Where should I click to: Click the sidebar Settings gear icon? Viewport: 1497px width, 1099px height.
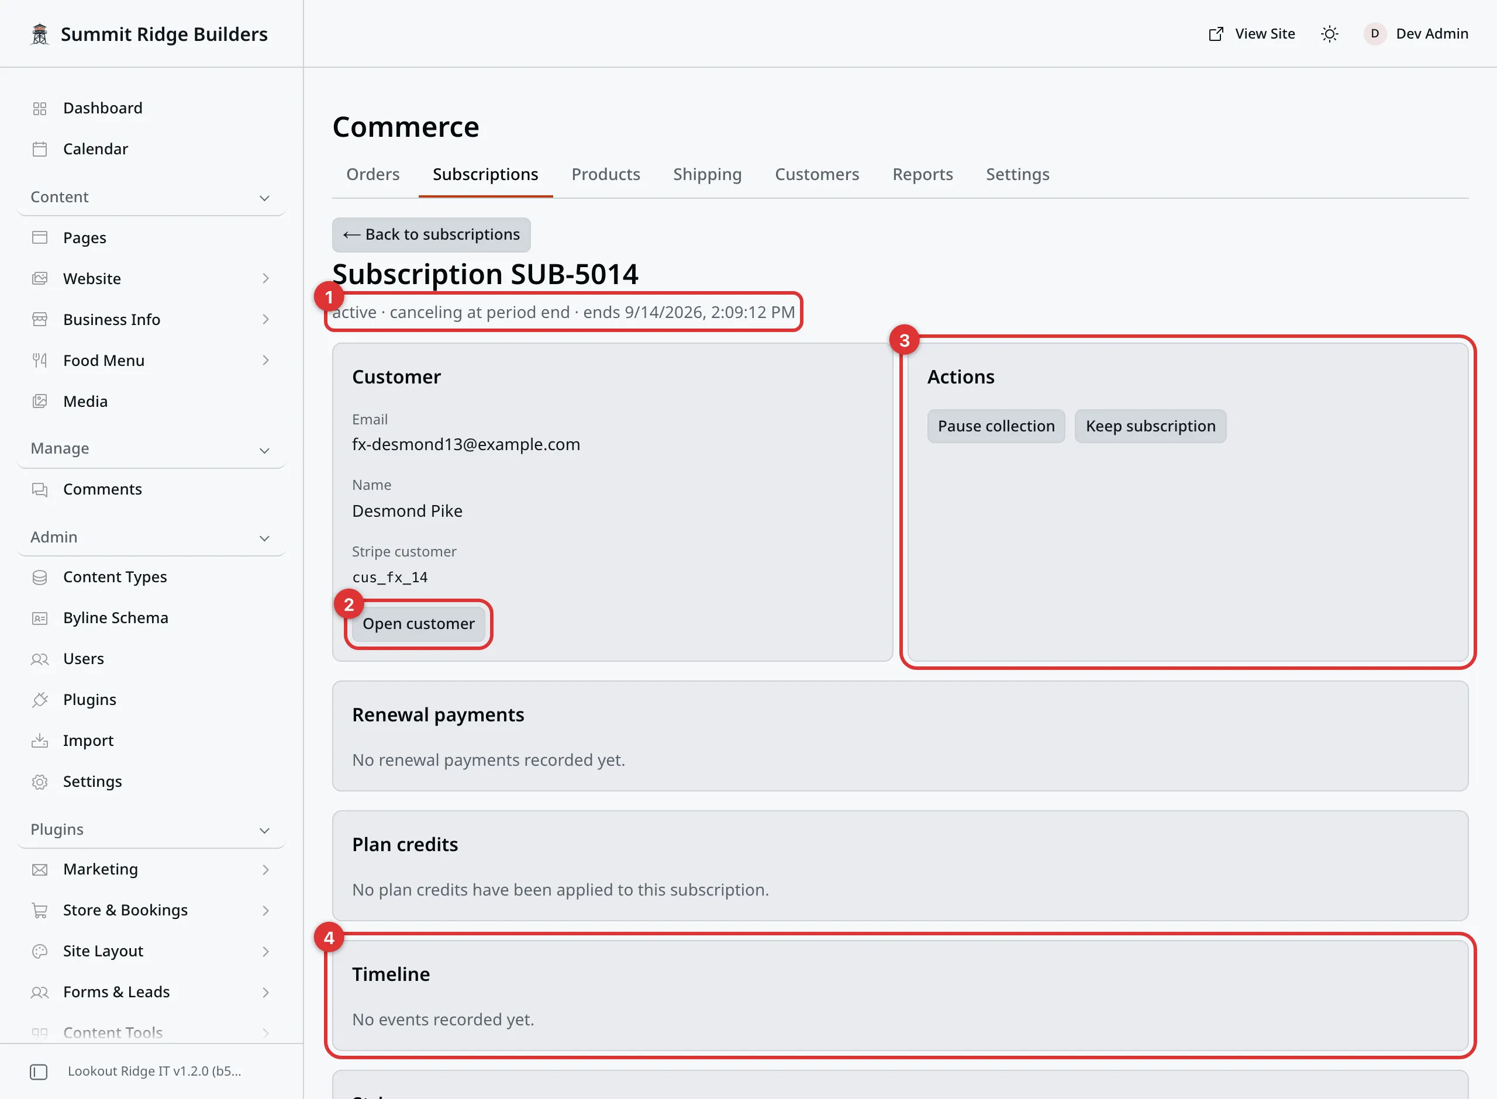click(x=40, y=782)
